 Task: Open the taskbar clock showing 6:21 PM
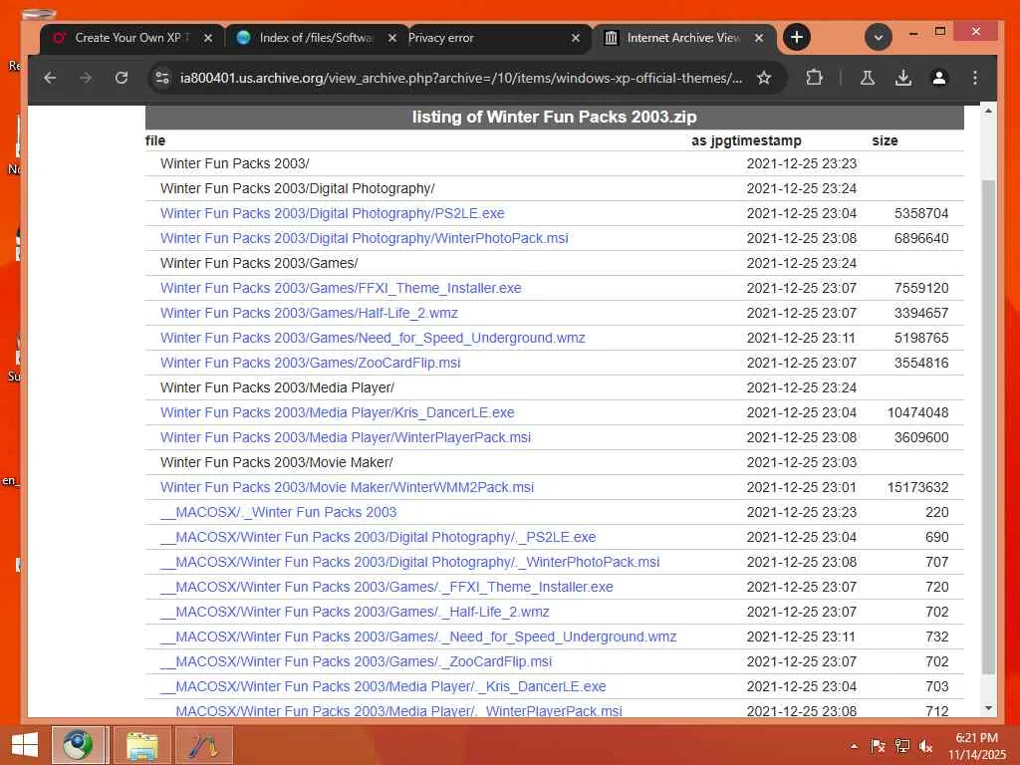(976, 746)
